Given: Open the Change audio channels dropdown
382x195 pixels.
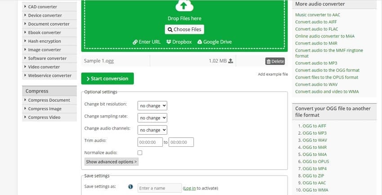Looking at the screenshot, I should click(x=152, y=130).
